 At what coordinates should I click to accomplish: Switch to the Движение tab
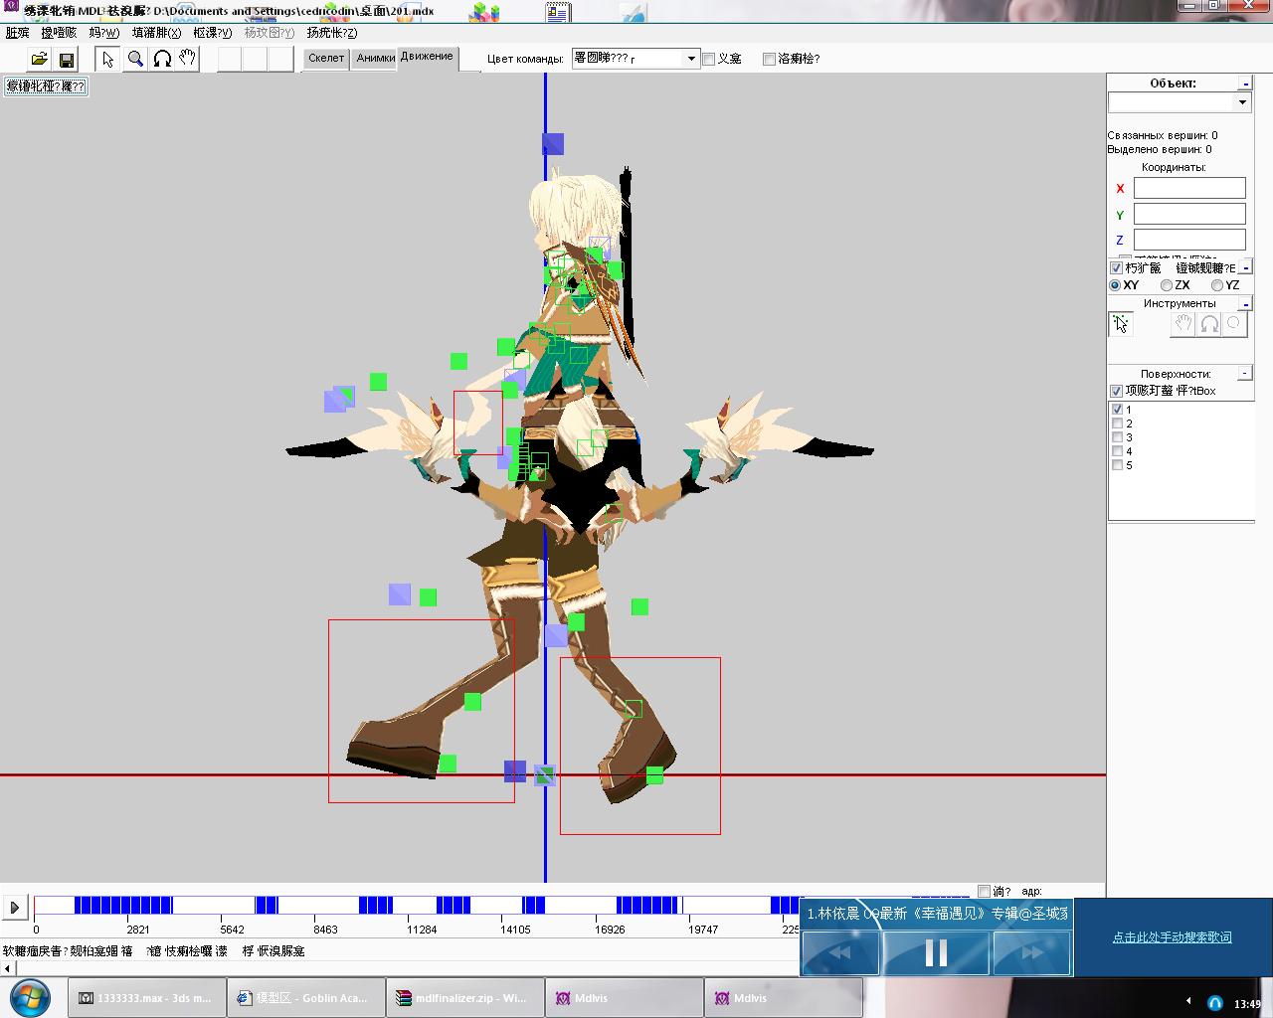coord(427,57)
